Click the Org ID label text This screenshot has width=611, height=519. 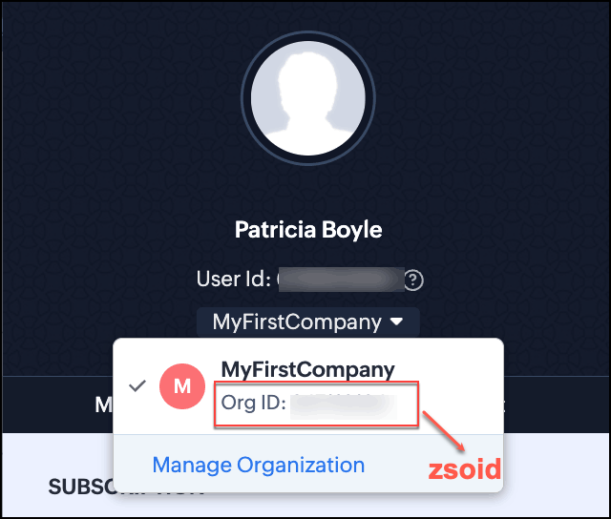[254, 403]
